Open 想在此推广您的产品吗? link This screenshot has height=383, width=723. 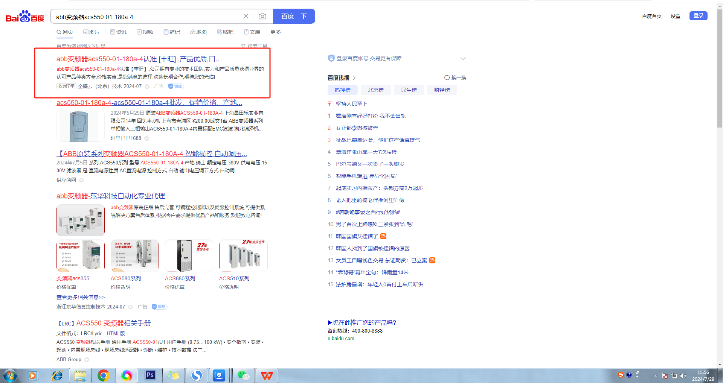362,322
